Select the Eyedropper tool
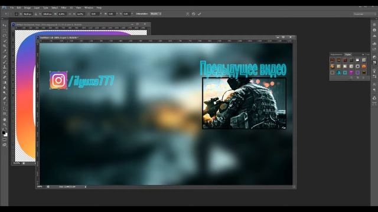This screenshot has width=378, height=212. pyautogui.click(x=4, y=51)
